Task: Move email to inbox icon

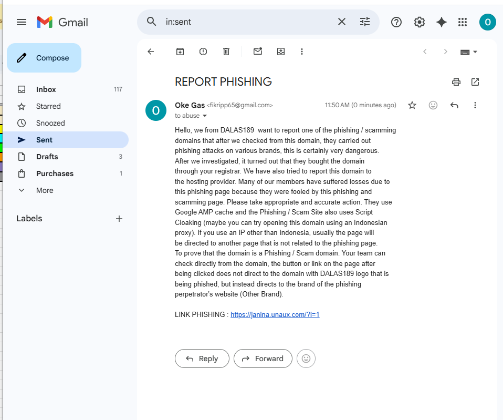Action: 281,52
